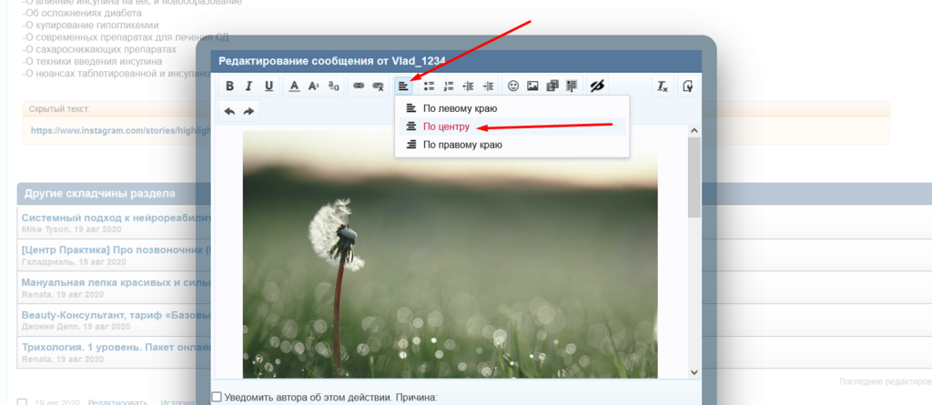This screenshot has width=932, height=405.
Task: Toggle bold formatting in the editor
Action: click(x=230, y=86)
